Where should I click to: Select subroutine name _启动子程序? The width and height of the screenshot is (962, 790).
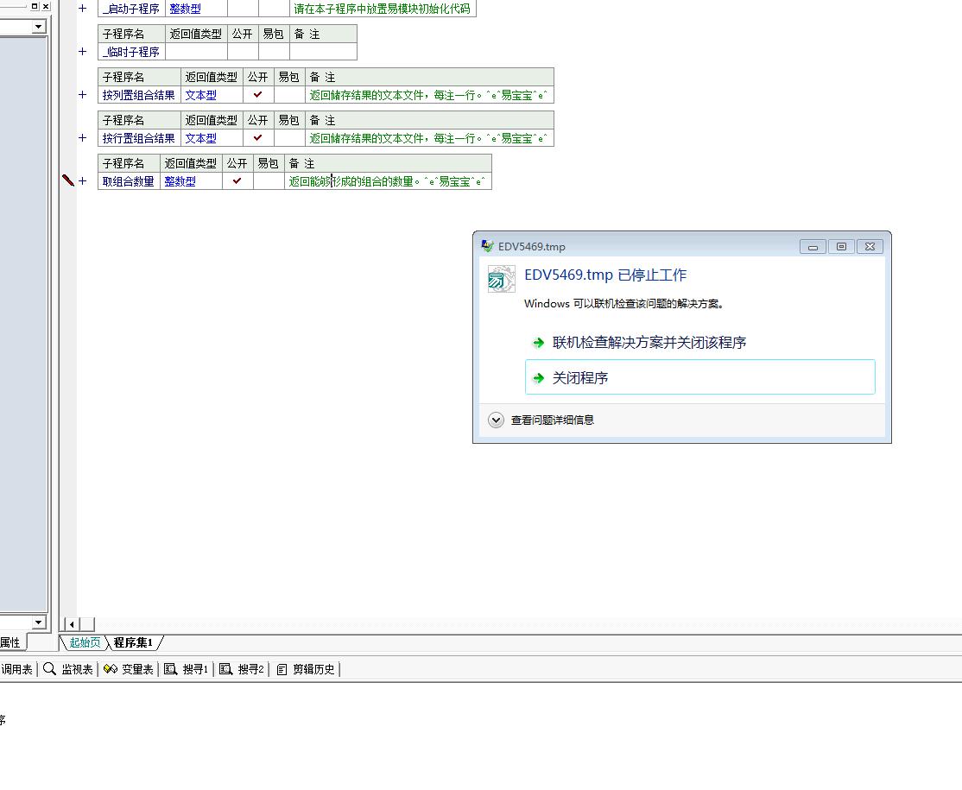tap(130, 9)
